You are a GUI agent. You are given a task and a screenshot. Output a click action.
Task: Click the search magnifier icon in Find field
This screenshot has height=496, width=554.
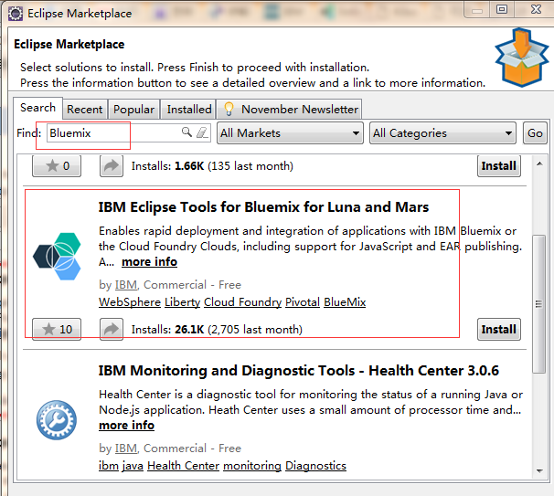186,132
